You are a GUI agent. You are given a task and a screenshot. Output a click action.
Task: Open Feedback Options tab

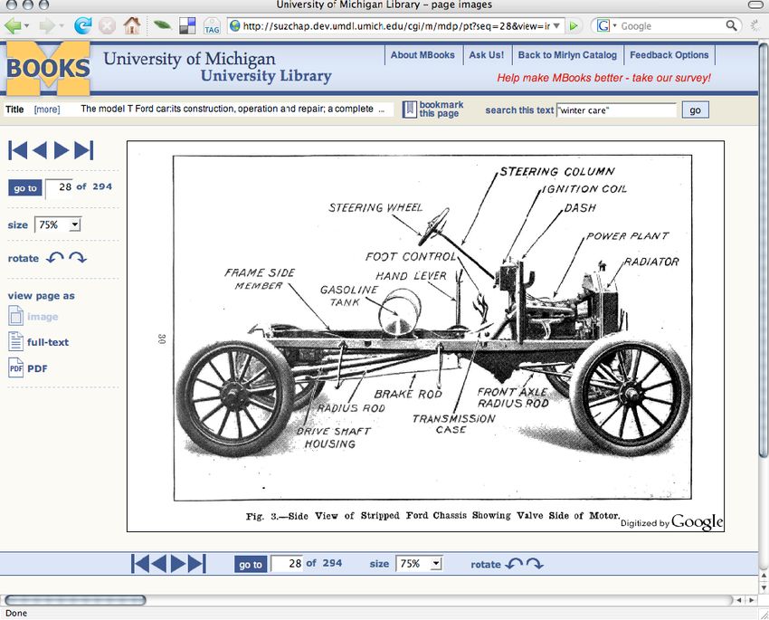[669, 55]
